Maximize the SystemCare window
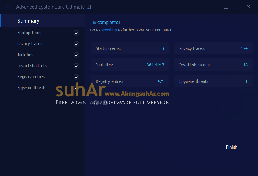This screenshot has height=176, width=258. pyautogui.click(x=237, y=7)
